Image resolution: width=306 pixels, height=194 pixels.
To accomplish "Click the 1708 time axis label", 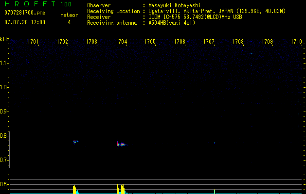I will coord(238,41).
